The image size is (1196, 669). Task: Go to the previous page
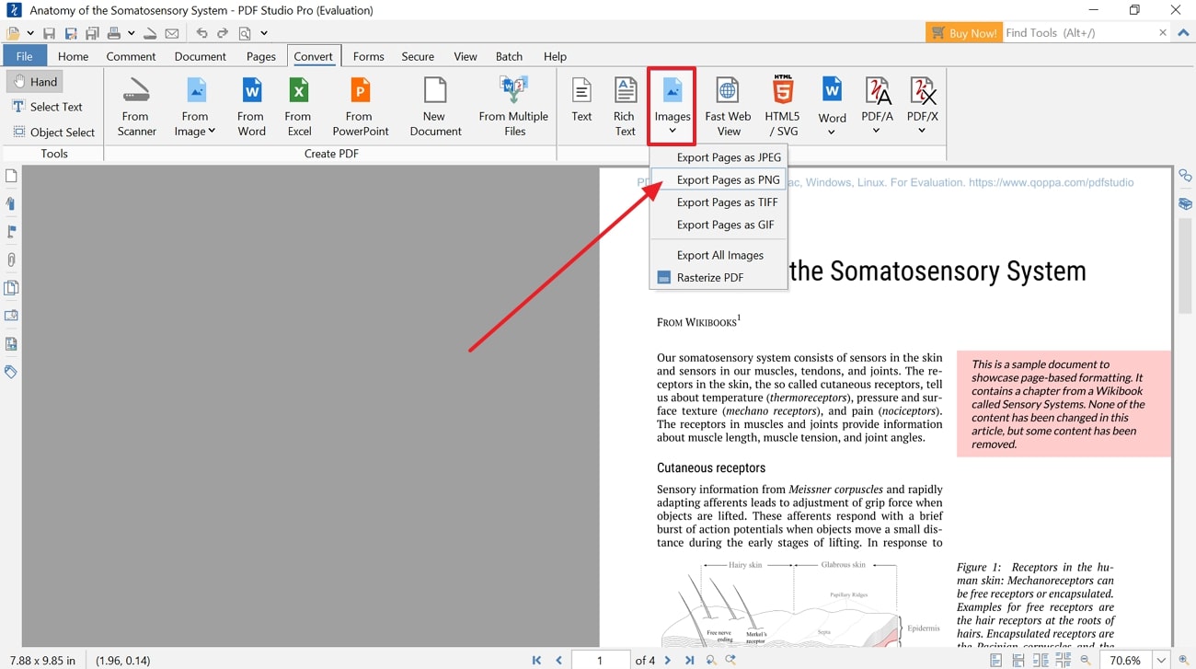[558, 660]
